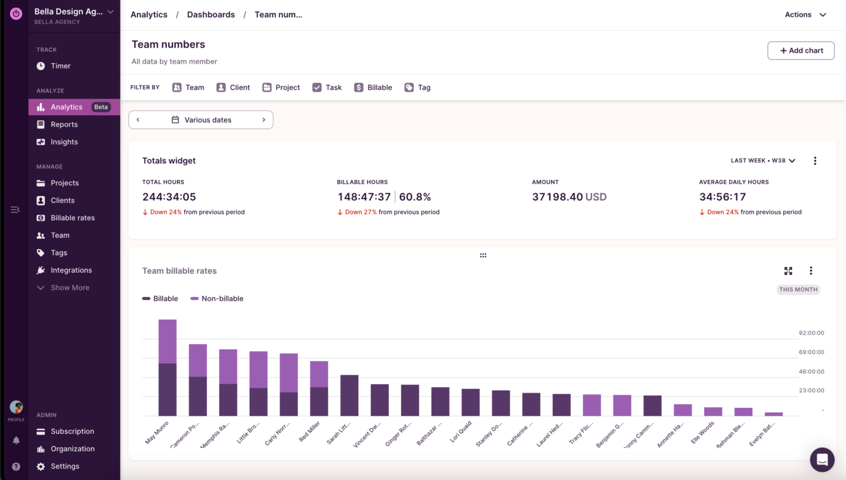Click the Add chart button

(801, 51)
